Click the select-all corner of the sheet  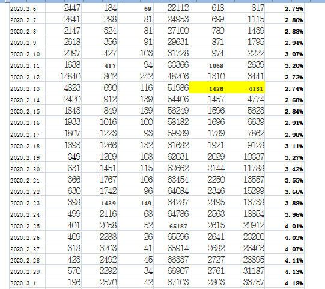[7, 1]
